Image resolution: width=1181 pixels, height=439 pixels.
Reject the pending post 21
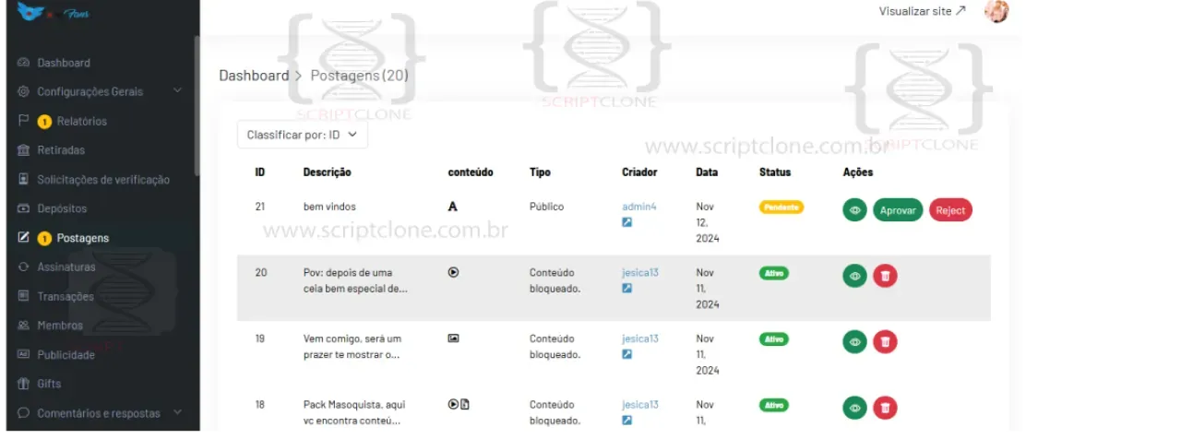point(950,210)
